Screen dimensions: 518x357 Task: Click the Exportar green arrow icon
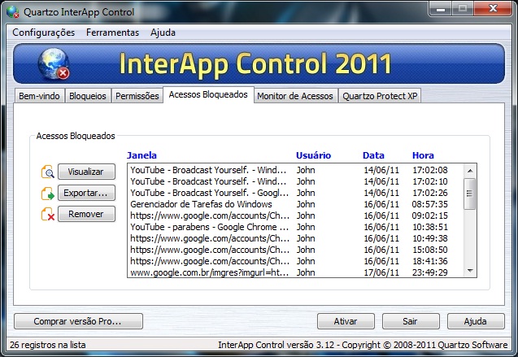pyautogui.click(x=47, y=194)
